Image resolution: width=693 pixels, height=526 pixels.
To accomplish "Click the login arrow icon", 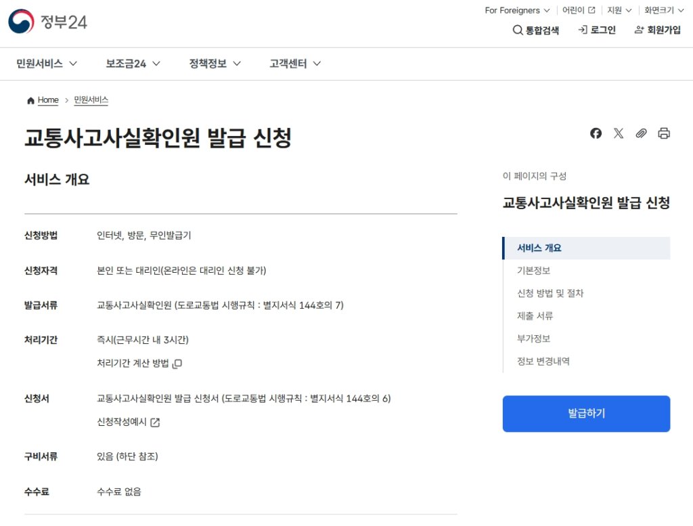I will [583, 30].
